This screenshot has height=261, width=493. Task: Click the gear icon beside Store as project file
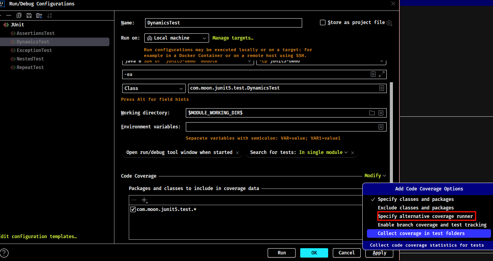[x=389, y=23]
